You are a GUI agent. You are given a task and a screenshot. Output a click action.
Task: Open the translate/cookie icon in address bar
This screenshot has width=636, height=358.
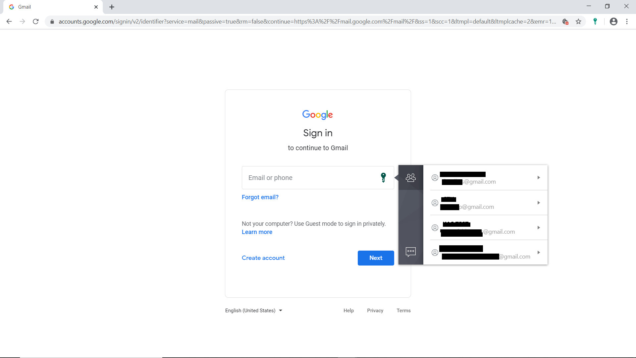(565, 22)
